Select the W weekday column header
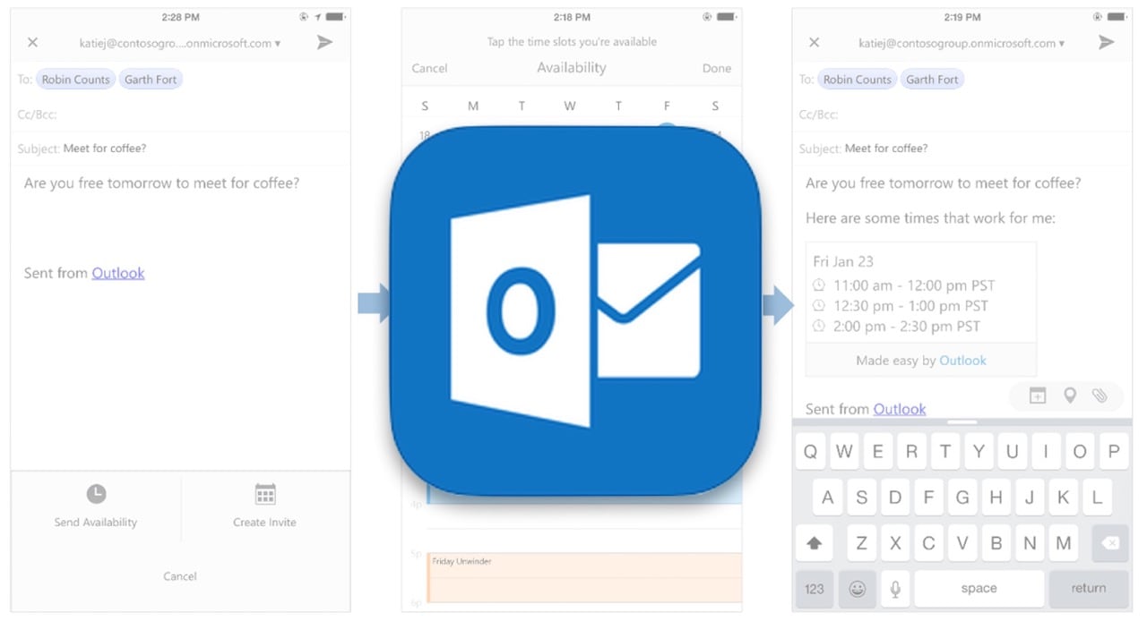The height and width of the screenshot is (621, 1147). click(570, 106)
